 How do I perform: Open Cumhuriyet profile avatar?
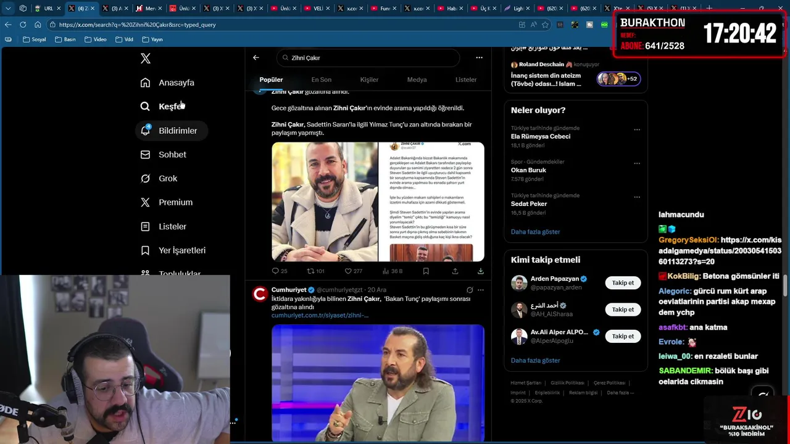260,294
